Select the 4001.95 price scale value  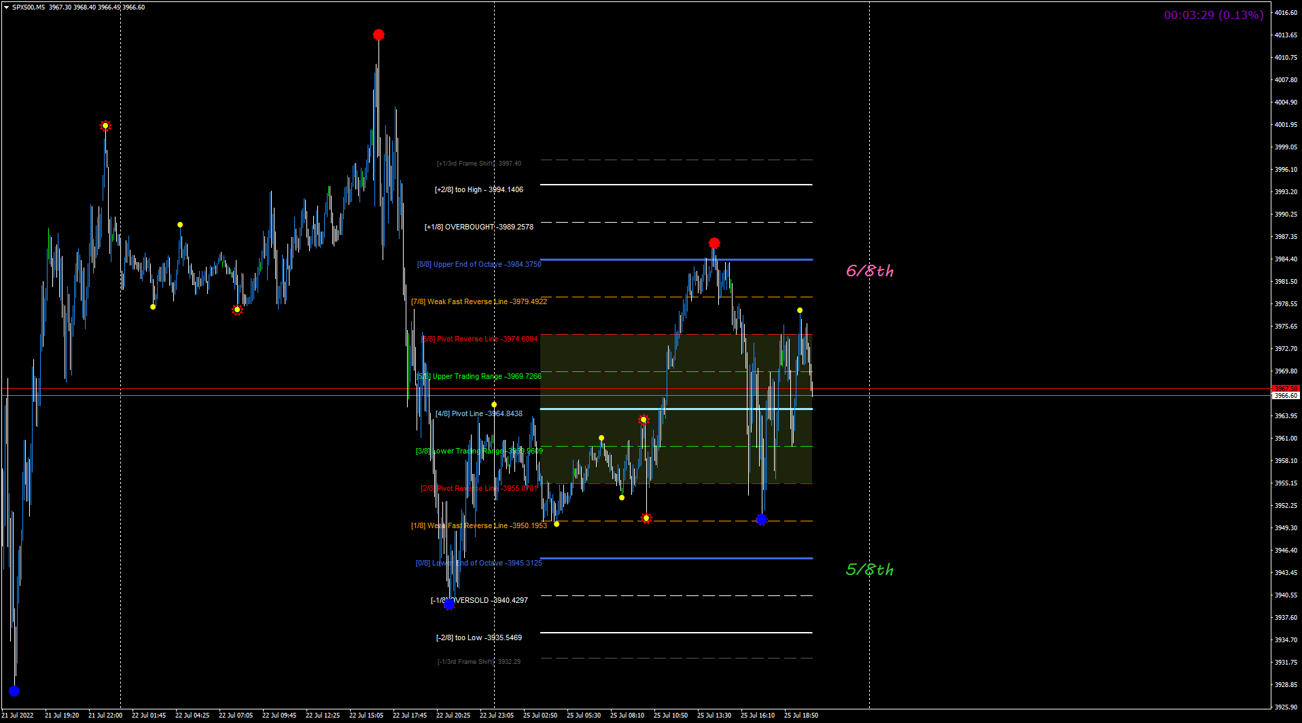[x=1286, y=125]
